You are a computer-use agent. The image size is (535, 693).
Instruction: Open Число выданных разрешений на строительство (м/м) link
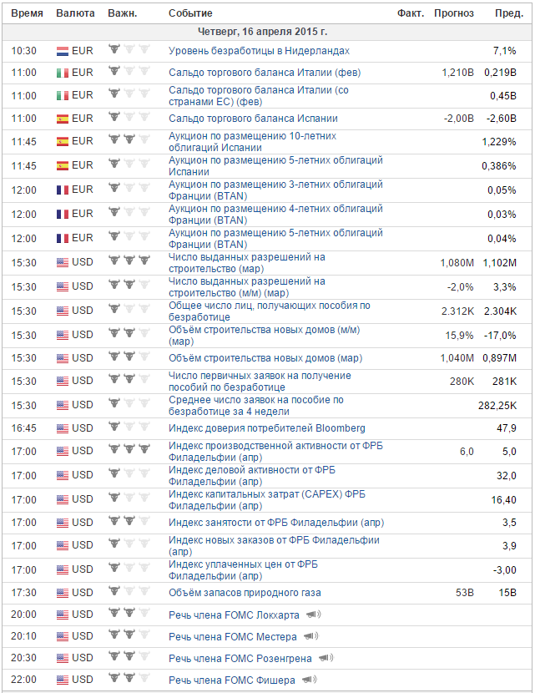(x=247, y=287)
